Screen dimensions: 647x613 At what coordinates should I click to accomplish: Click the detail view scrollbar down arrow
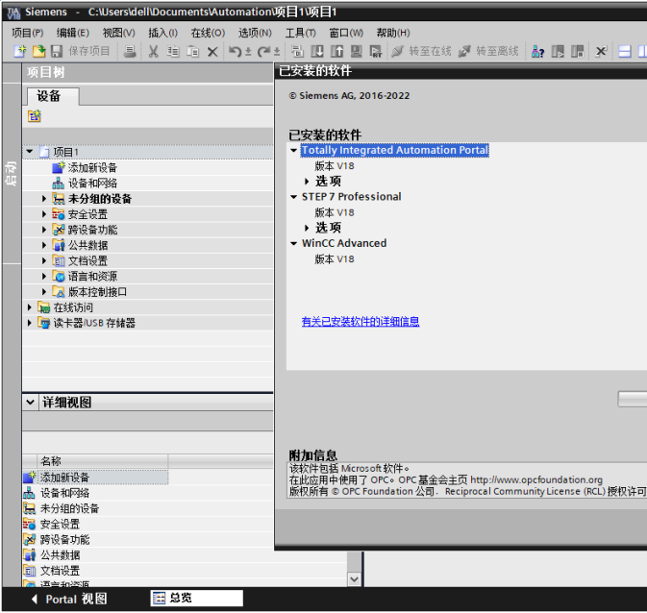(x=354, y=579)
